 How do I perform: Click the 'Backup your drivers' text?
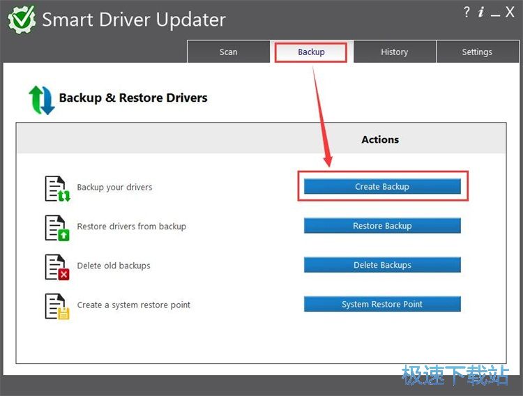(x=114, y=187)
